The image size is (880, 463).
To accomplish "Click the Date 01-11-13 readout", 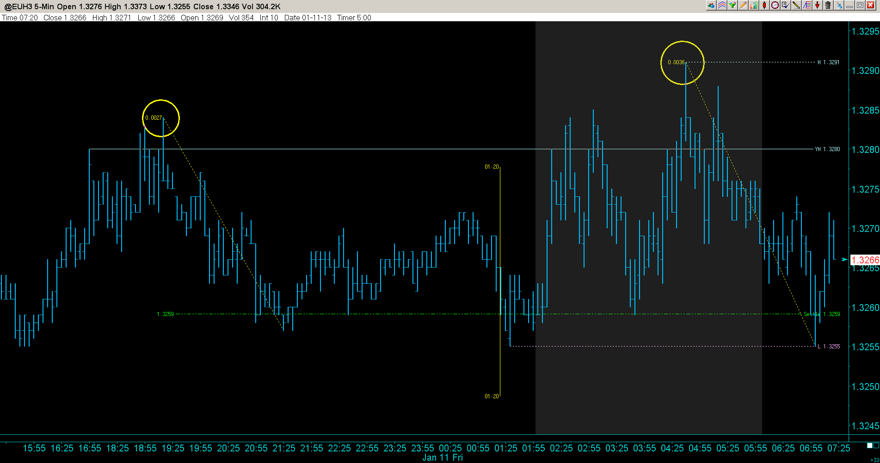I will (308, 18).
